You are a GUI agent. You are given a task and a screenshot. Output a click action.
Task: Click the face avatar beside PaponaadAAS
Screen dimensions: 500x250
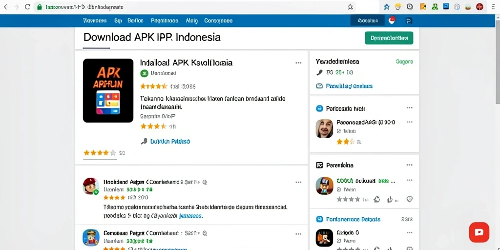(x=324, y=129)
